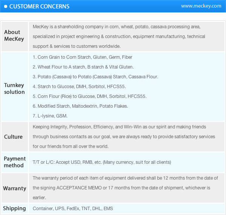Screen dimensions: 226x215
Task: Click the L-lysine, GSM list item
Action: pos(50,116)
